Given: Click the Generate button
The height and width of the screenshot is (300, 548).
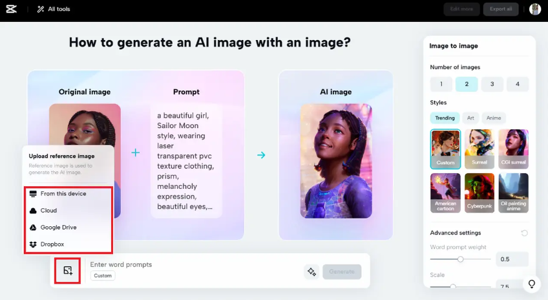Looking at the screenshot, I should click(342, 272).
